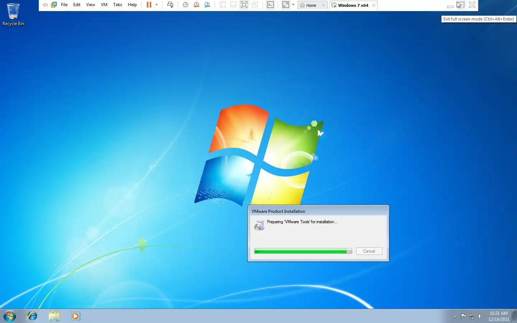This screenshot has height=323, width=517.
Task: Launch Internet Explorer from the taskbar
Action: coord(32,316)
